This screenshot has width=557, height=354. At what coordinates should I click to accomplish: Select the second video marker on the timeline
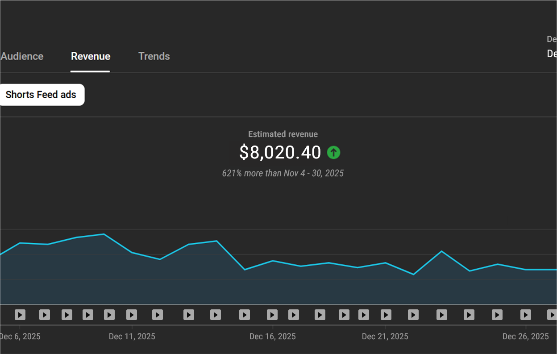(x=44, y=315)
